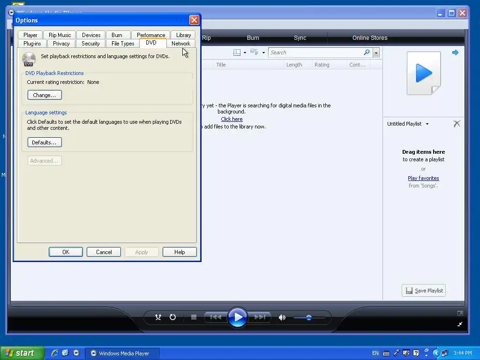
Task: Open the Player tab in Options
Action: coord(30,35)
